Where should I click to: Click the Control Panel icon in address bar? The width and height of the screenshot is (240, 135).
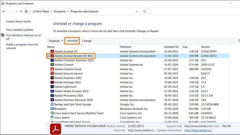pyautogui.click(x=26, y=11)
